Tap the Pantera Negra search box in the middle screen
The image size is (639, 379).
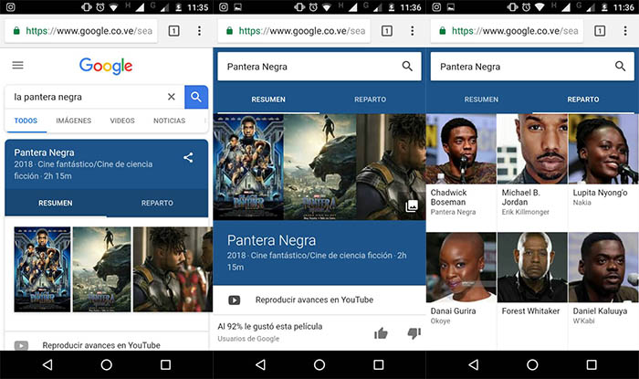click(319, 67)
